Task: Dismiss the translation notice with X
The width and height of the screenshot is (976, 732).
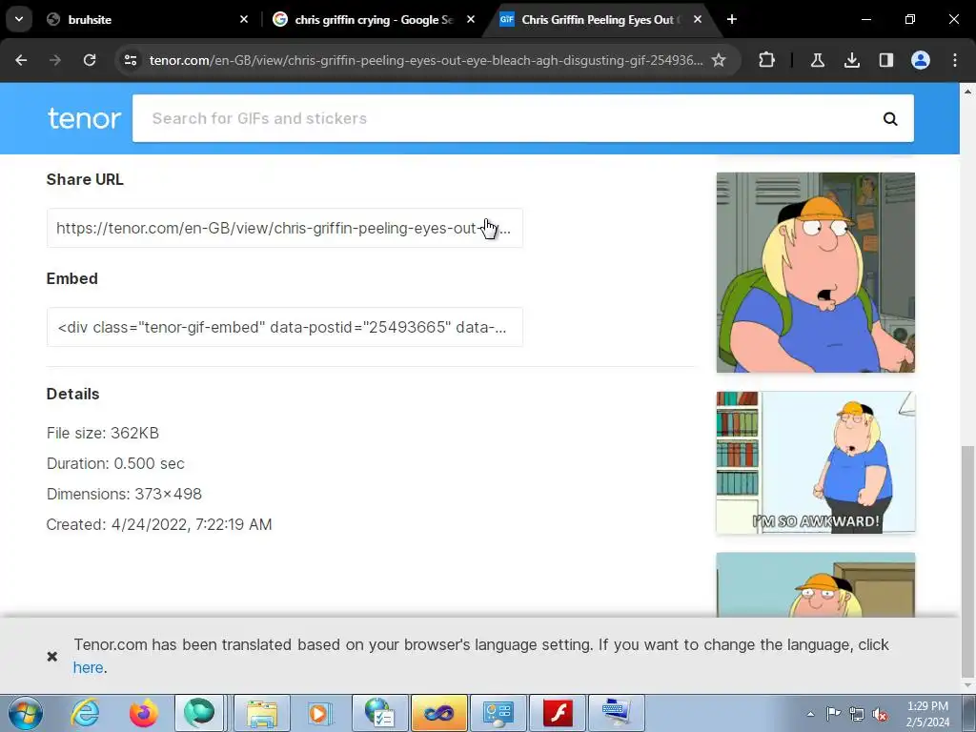Action: 52,656
